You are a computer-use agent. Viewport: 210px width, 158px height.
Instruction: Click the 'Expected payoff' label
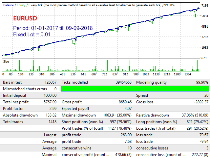75,109
